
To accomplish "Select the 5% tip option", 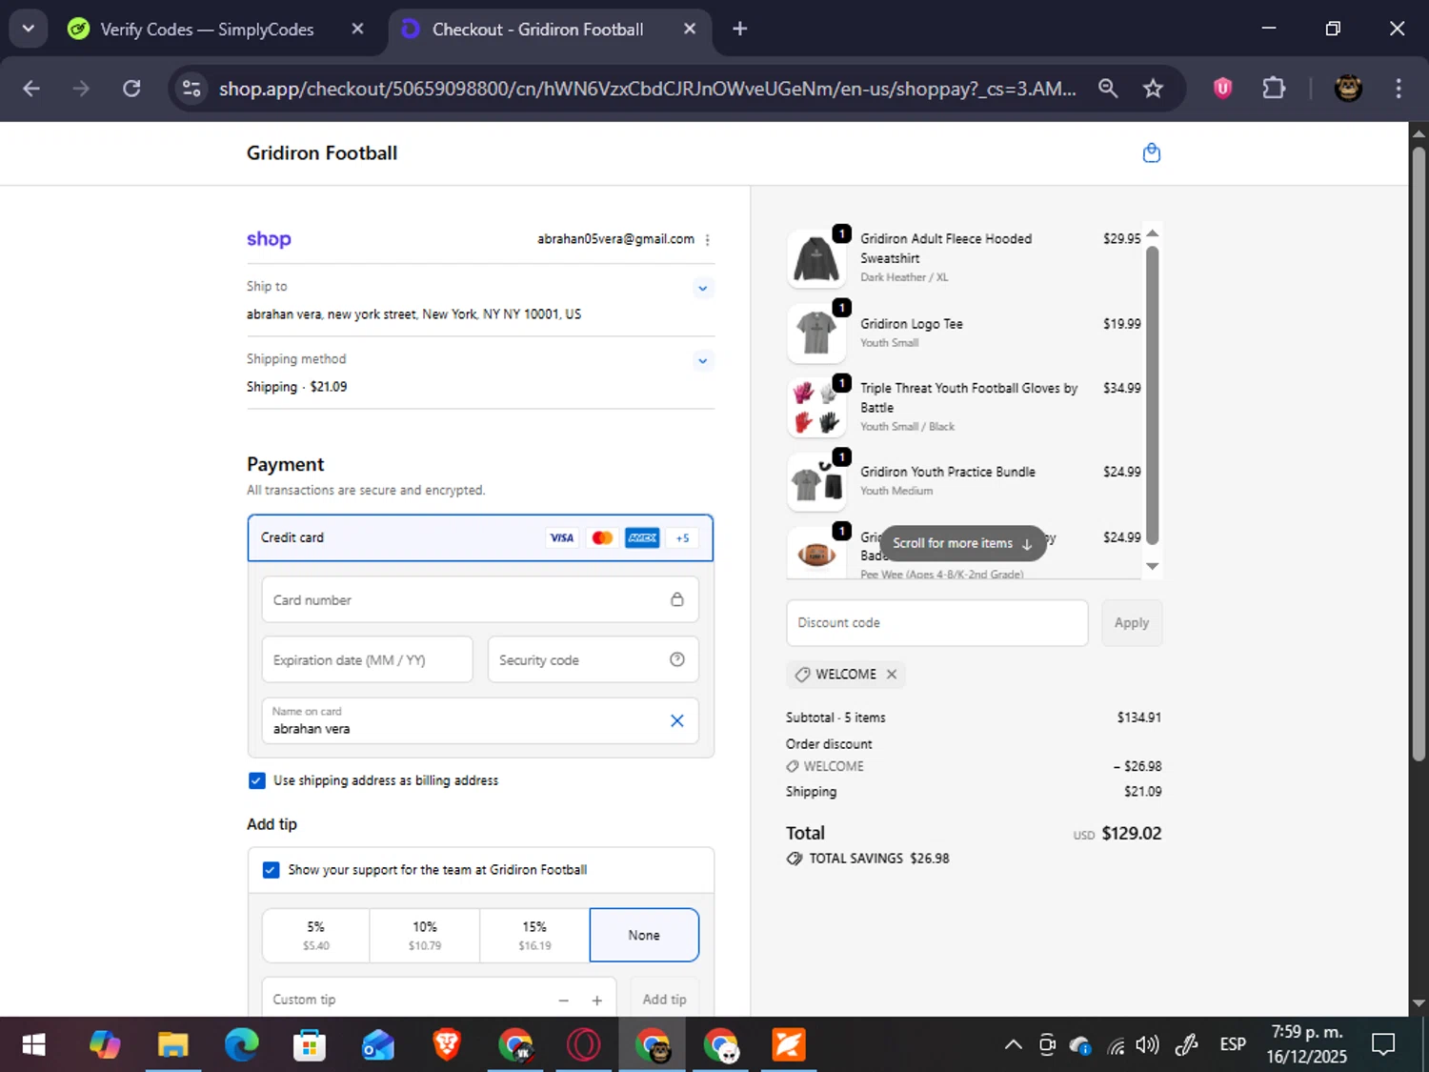I will pyautogui.click(x=316, y=935).
